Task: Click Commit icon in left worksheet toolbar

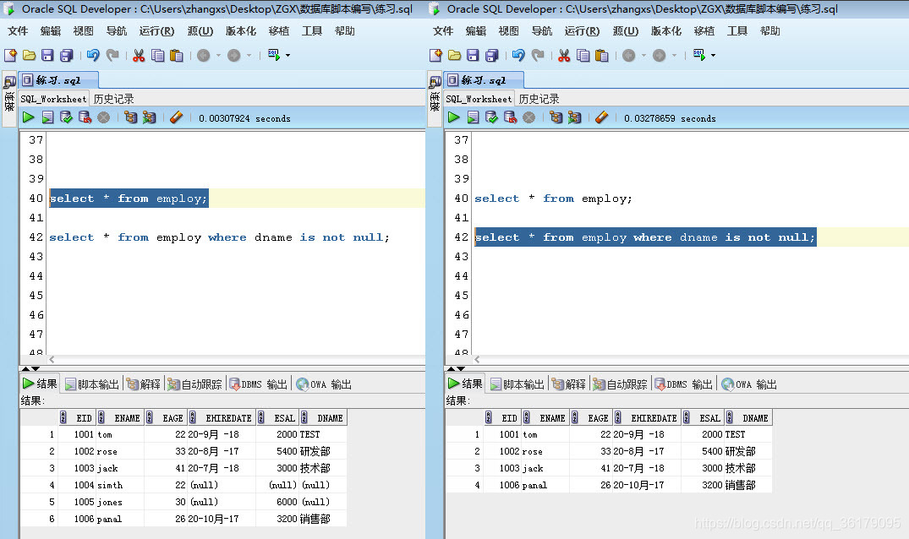Action: pos(66,117)
